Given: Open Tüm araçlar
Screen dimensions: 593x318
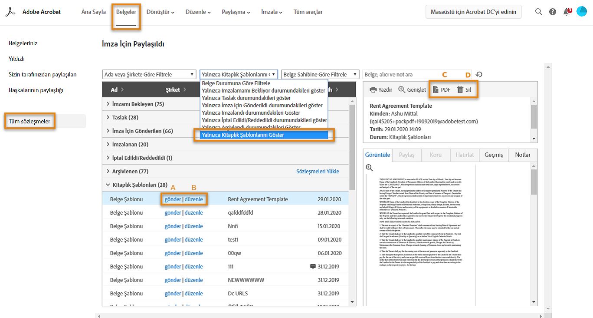Looking at the screenshot, I should click(308, 12).
